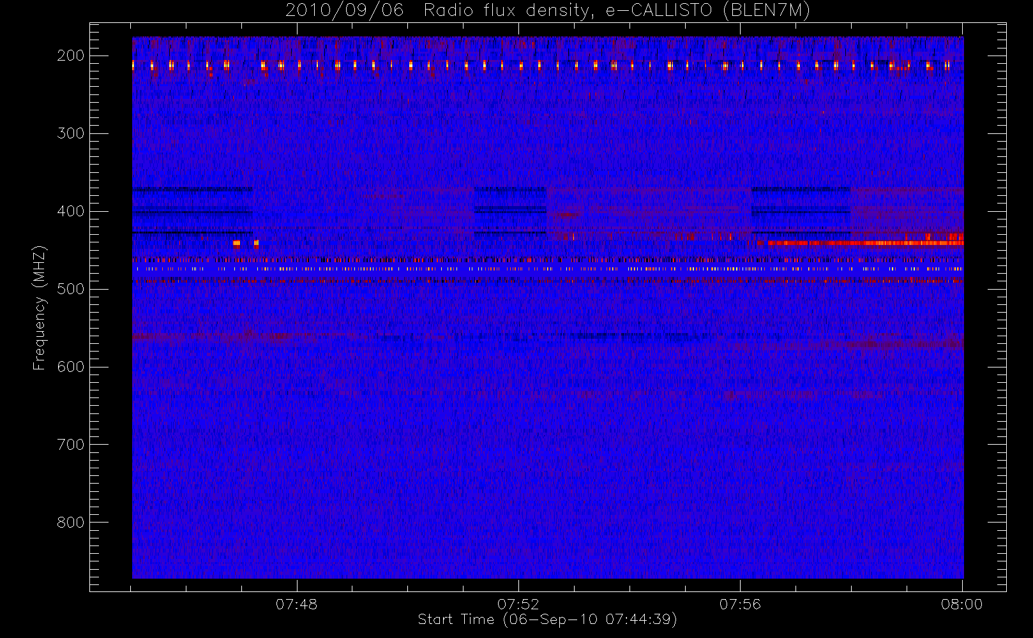
Task: Click the 07:56 time tick label
Action: [x=740, y=604]
